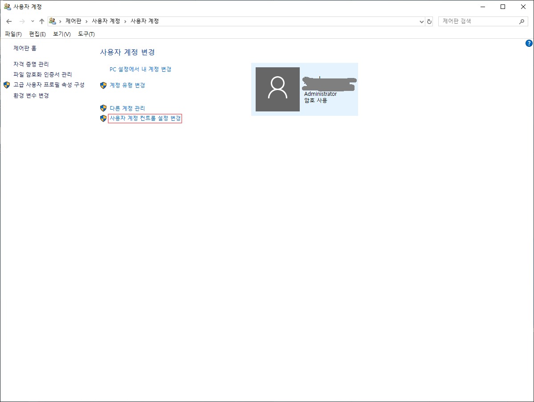Refresh the control panel page
Viewport: 534px width, 402px height.
click(429, 21)
